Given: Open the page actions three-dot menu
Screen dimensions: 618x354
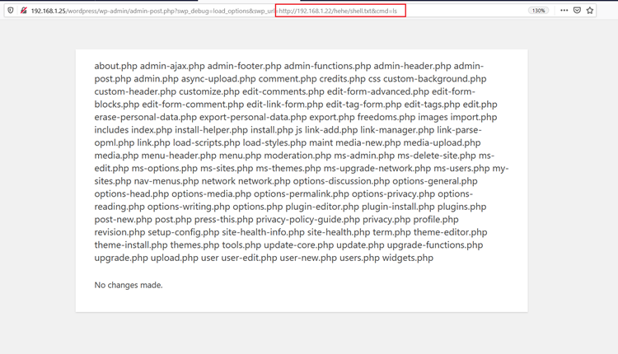Looking at the screenshot, I should pos(564,11).
